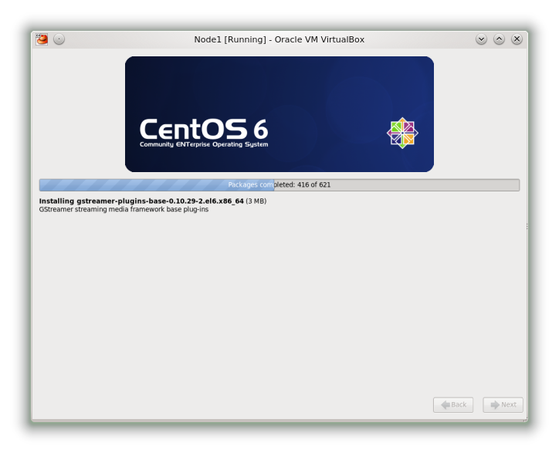Click the round sticky button beside the app icon
The width and height of the screenshot is (559, 453).
[59, 39]
